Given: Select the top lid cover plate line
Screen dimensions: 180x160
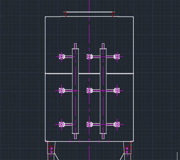Looking at the screenshot, I should [89, 12].
